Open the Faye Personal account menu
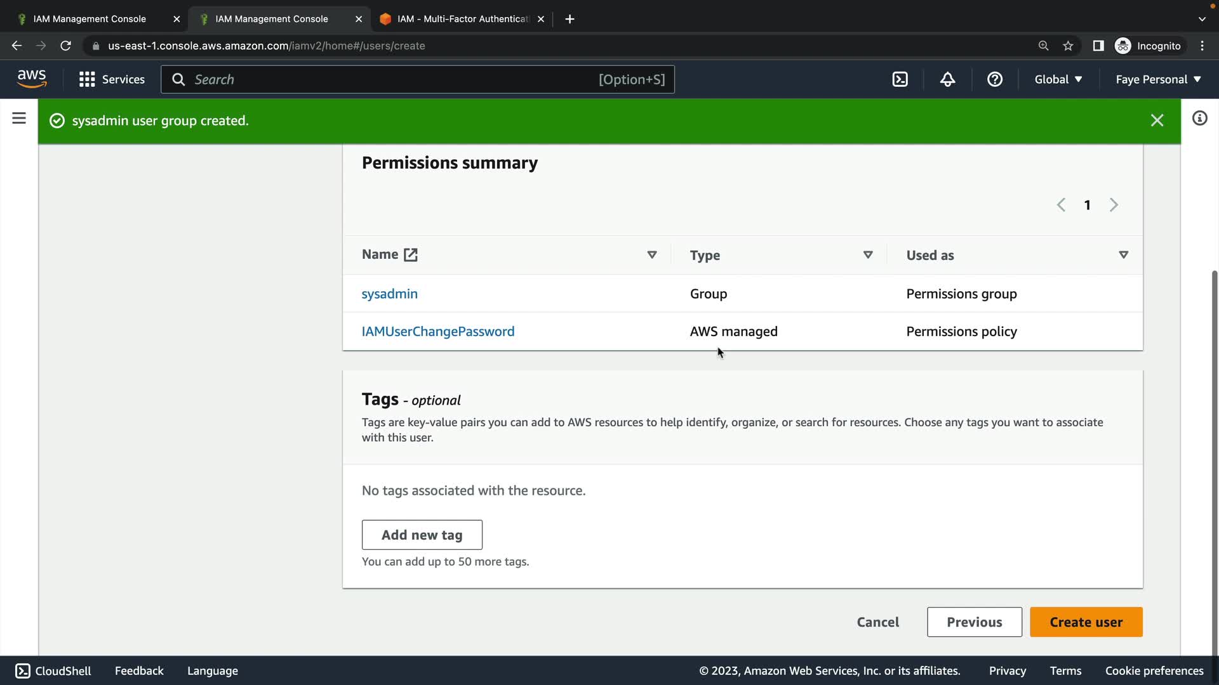The image size is (1219, 685). (1158, 79)
